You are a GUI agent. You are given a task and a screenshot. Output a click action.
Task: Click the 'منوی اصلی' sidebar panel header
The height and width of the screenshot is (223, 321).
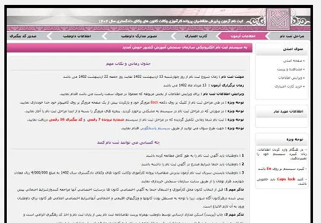[281, 49]
